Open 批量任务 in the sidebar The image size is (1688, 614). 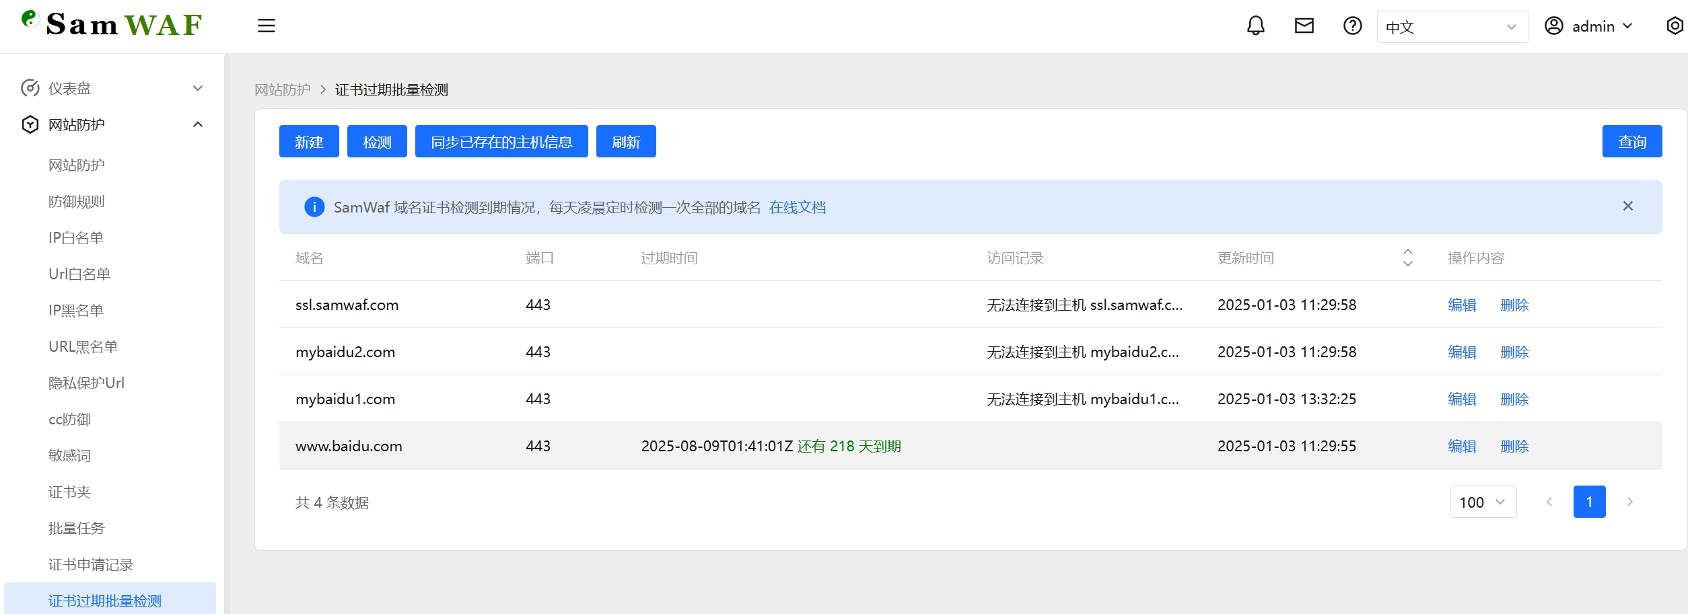coord(77,528)
